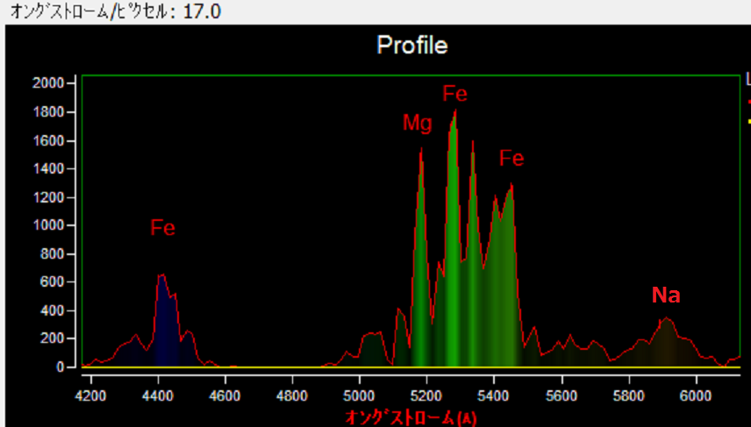Click the red legend marker
Viewport: 751px width, 427px height.
pos(748,102)
